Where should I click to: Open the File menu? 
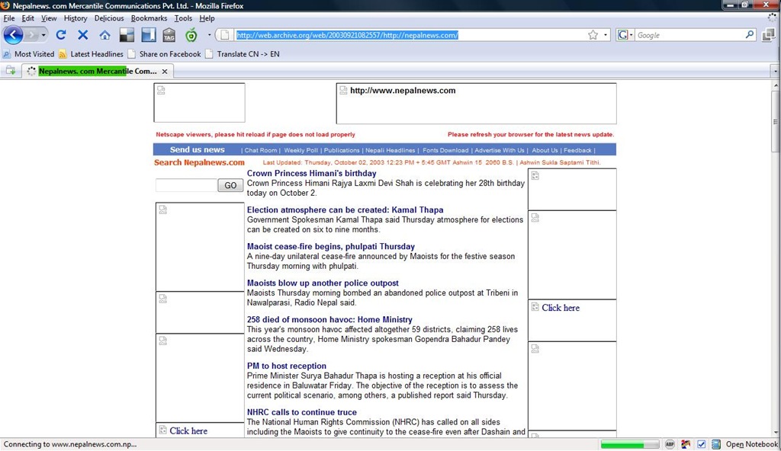(x=9, y=18)
